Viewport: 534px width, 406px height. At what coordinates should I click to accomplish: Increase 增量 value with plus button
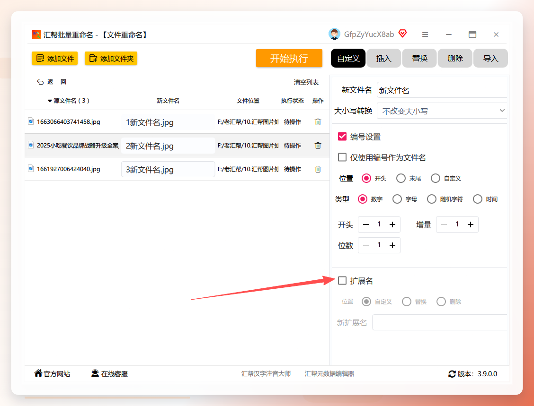click(470, 225)
